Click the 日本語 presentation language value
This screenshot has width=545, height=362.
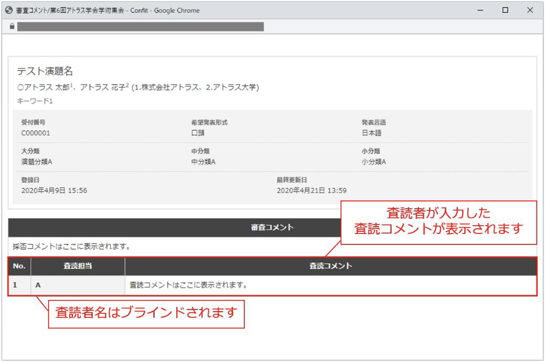point(372,133)
